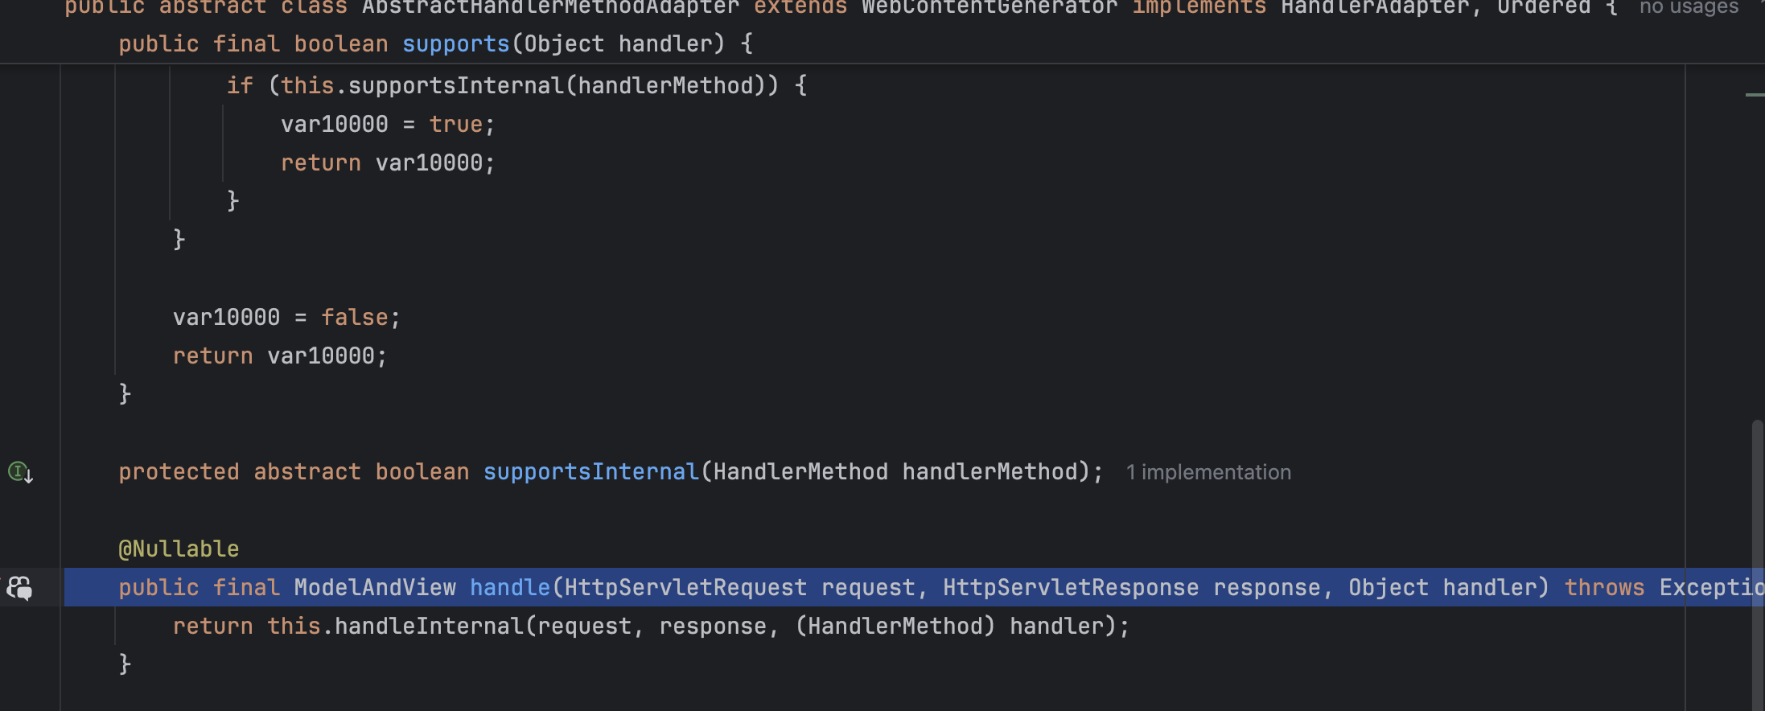Click the "no usages" hint in class header
This screenshot has width=1765, height=711.
pos(1689,7)
